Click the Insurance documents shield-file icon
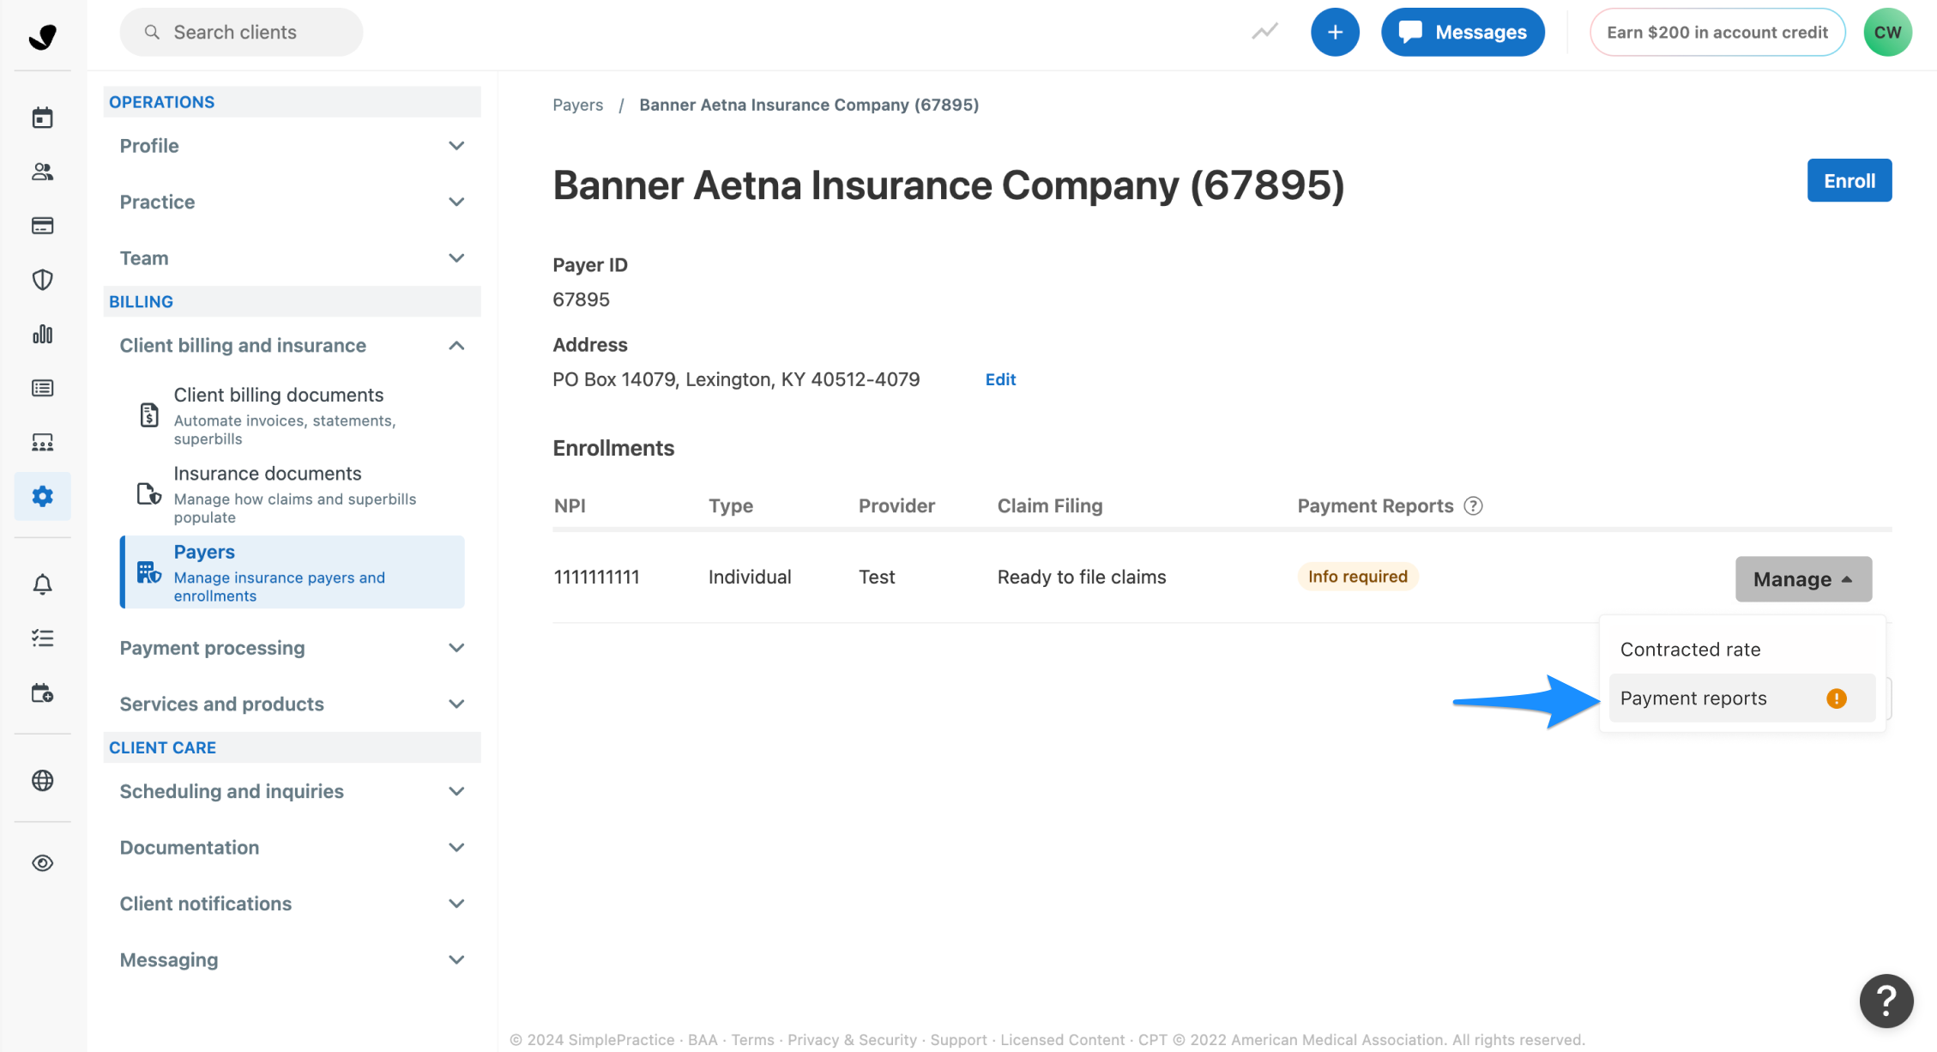The image size is (1937, 1052). [x=149, y=494]
